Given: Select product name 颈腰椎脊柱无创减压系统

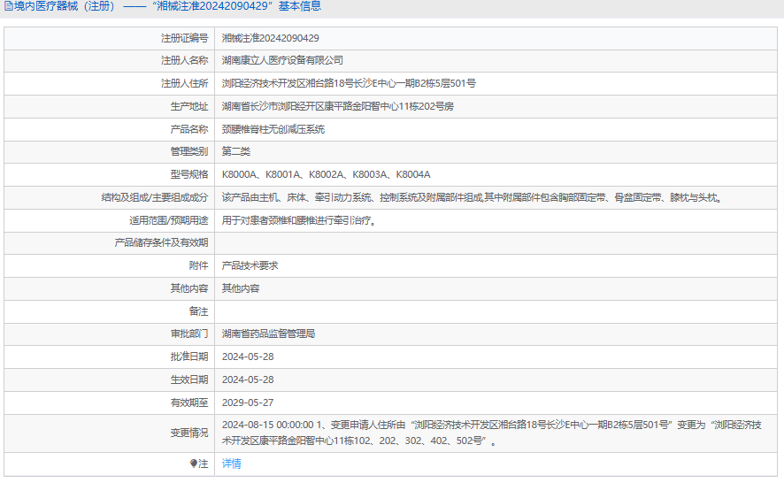Looking at the screenshot, I should point(273,129).
